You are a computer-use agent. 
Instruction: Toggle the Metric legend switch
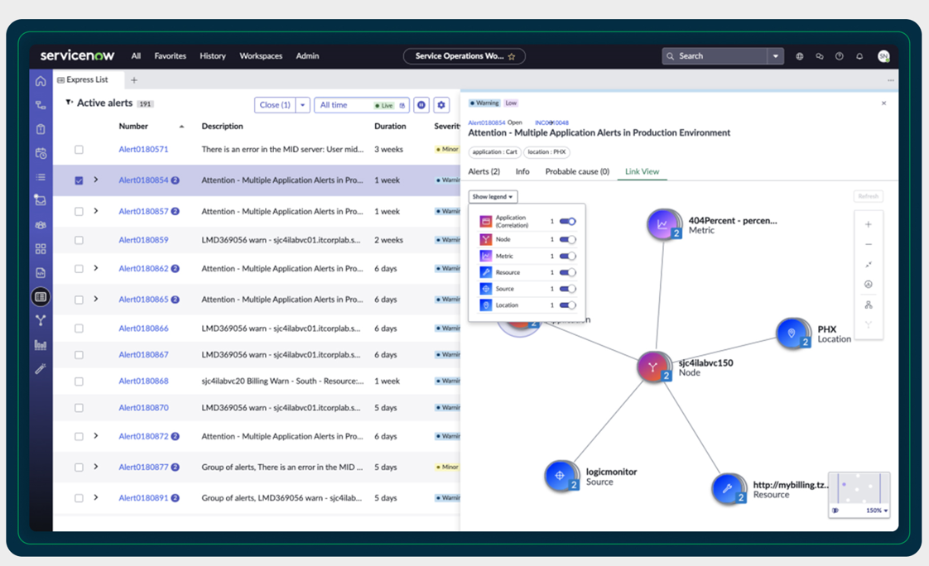567,257
